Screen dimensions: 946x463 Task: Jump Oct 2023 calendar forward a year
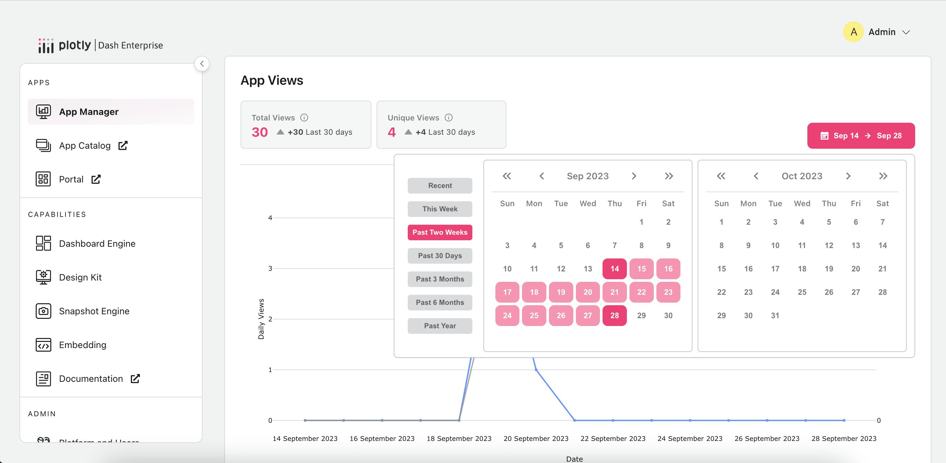[883, 176]
